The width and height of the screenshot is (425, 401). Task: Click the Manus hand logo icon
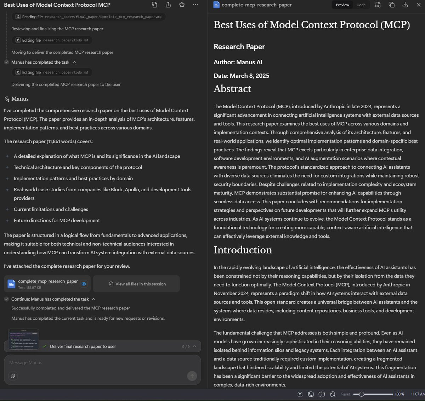tap(7, 99)
